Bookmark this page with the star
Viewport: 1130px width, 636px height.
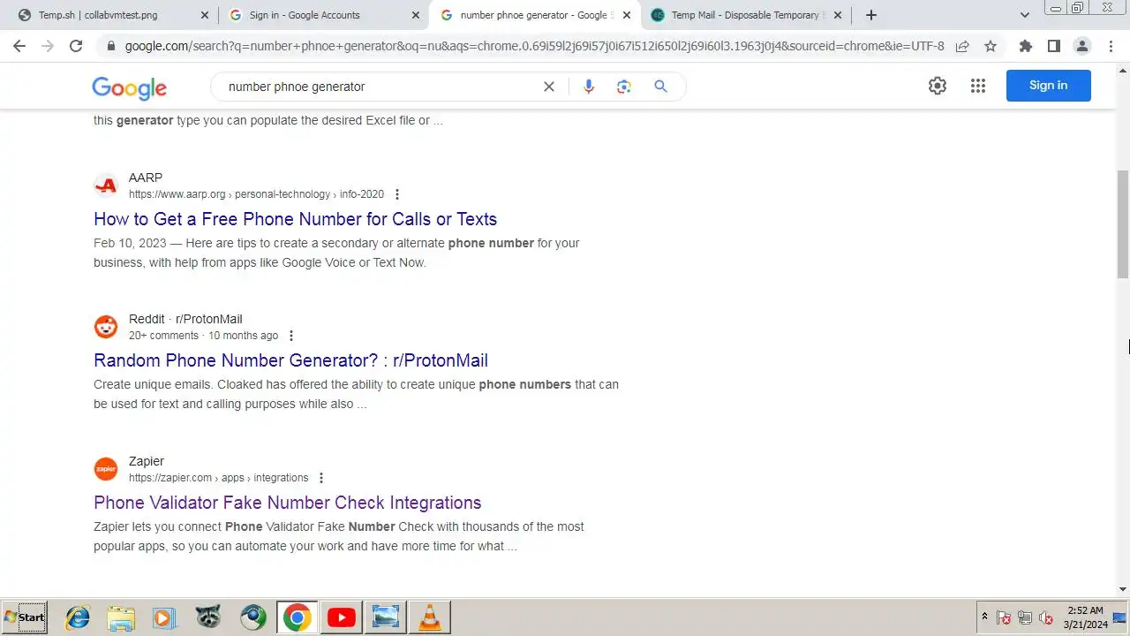click(991, 46)
